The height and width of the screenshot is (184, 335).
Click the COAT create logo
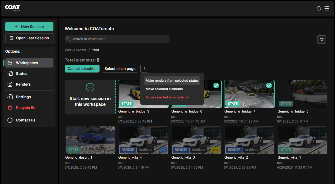pos(12,8)
